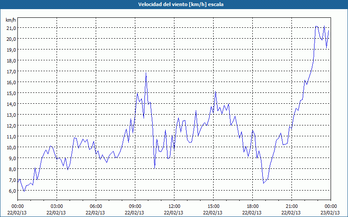Click the 11,0 y-axis label
Viewport: 348px width, 217px height.
(x=12, y=136)
